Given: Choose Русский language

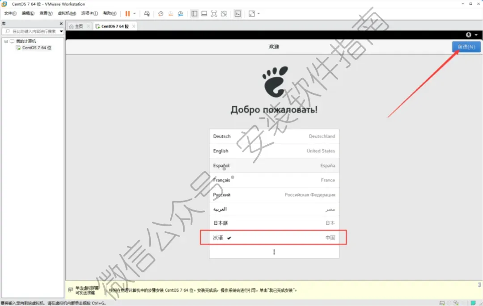Looking at the screenshot, I should 274,195.
